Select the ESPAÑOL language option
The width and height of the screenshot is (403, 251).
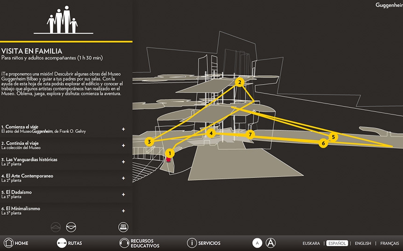pos(337,243)
